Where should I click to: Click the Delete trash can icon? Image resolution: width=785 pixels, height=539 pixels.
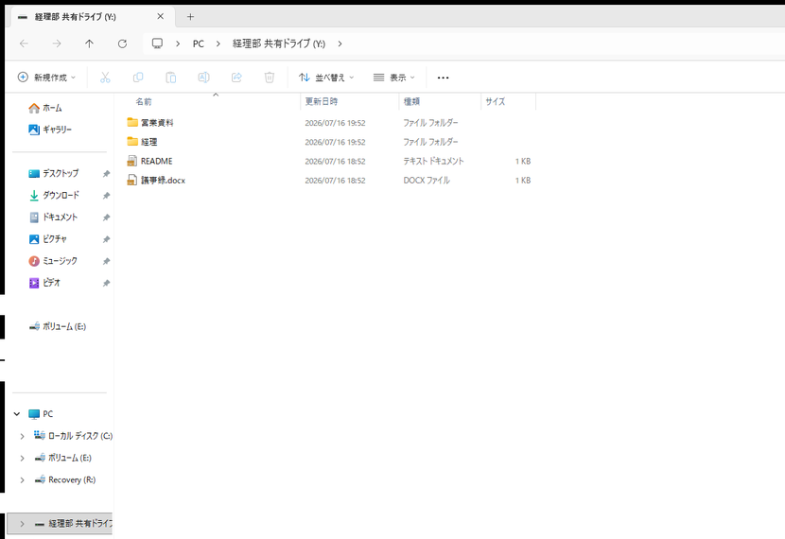(270, 78)
